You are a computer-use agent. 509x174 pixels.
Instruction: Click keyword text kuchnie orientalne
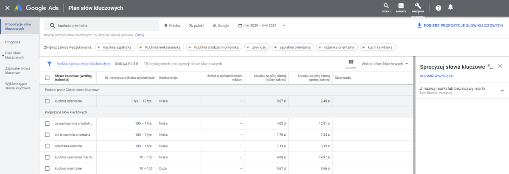click(x=69, y=168)
